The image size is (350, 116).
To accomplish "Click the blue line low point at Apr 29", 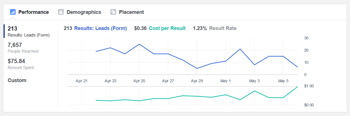I will [x=197, y=68].
